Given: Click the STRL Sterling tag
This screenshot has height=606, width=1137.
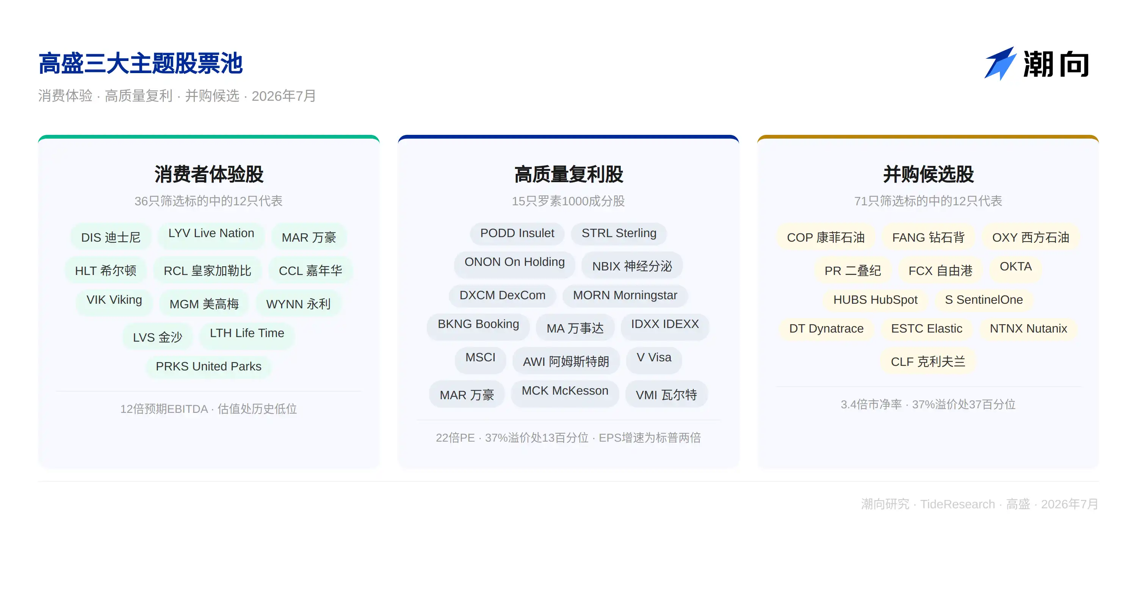Looking at the screenshot, I should click(x=619, y=233).
